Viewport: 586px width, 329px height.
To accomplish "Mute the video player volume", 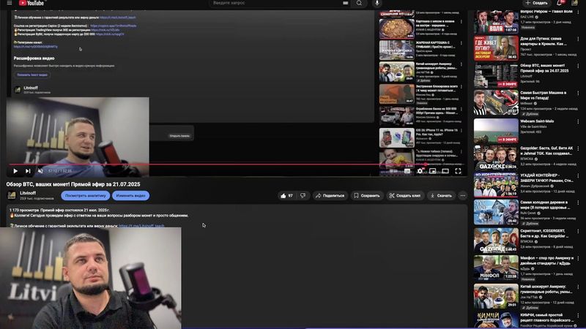I will point(39,171).
